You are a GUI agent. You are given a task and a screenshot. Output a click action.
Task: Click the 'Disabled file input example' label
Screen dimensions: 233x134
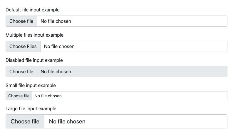[34, 60]
